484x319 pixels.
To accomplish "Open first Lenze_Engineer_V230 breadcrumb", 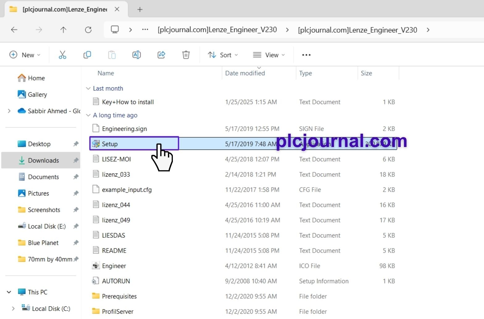I will pyautogui.click(x=217, y=30).
